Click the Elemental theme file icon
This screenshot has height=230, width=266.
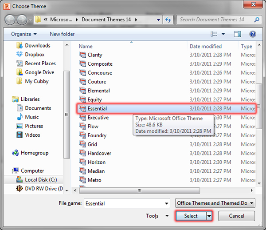click(x=82, y=91)
